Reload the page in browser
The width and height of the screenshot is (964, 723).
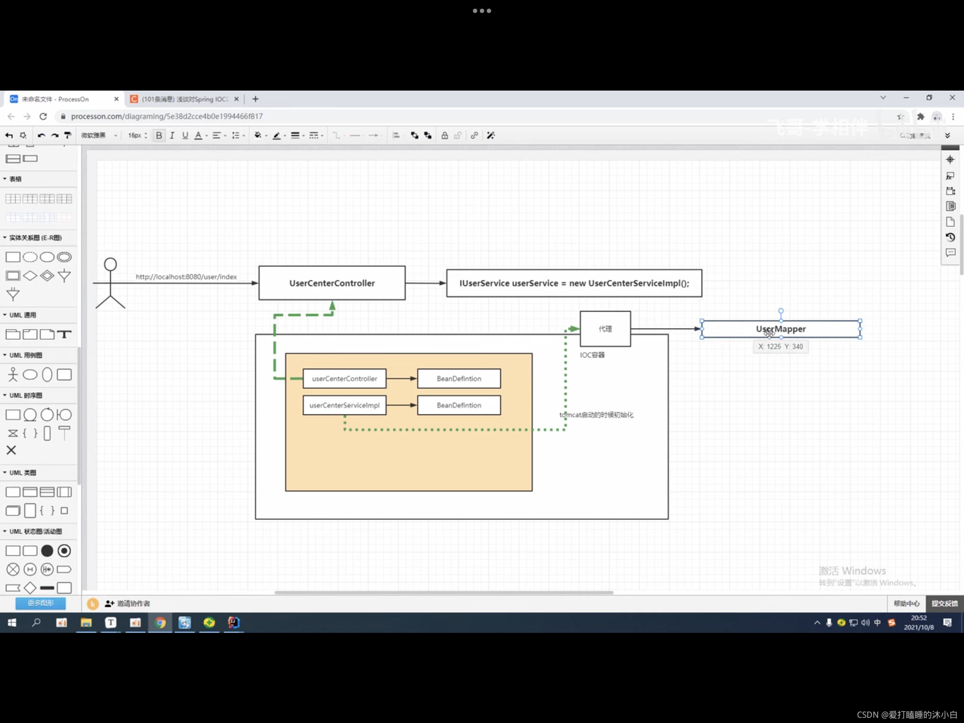point(43,116)
